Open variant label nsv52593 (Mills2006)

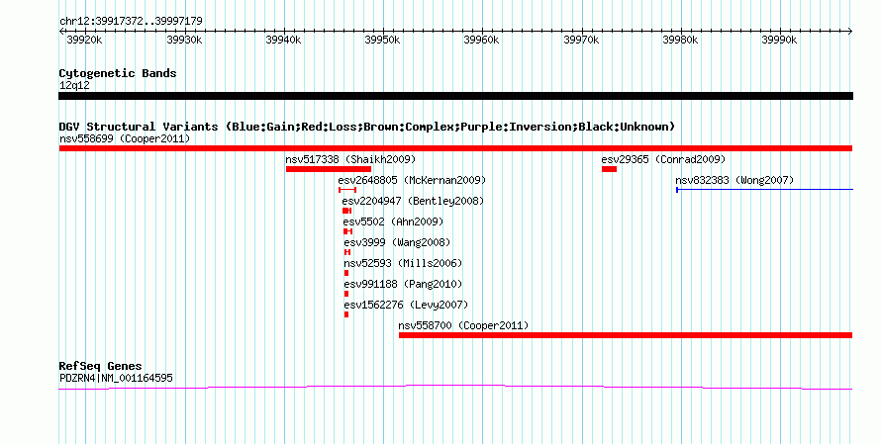click(x=404, y=263)
